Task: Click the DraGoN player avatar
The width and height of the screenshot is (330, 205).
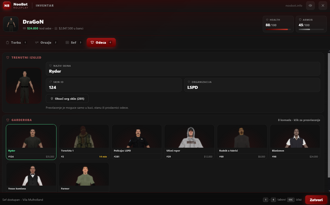Action: point(11,24)
